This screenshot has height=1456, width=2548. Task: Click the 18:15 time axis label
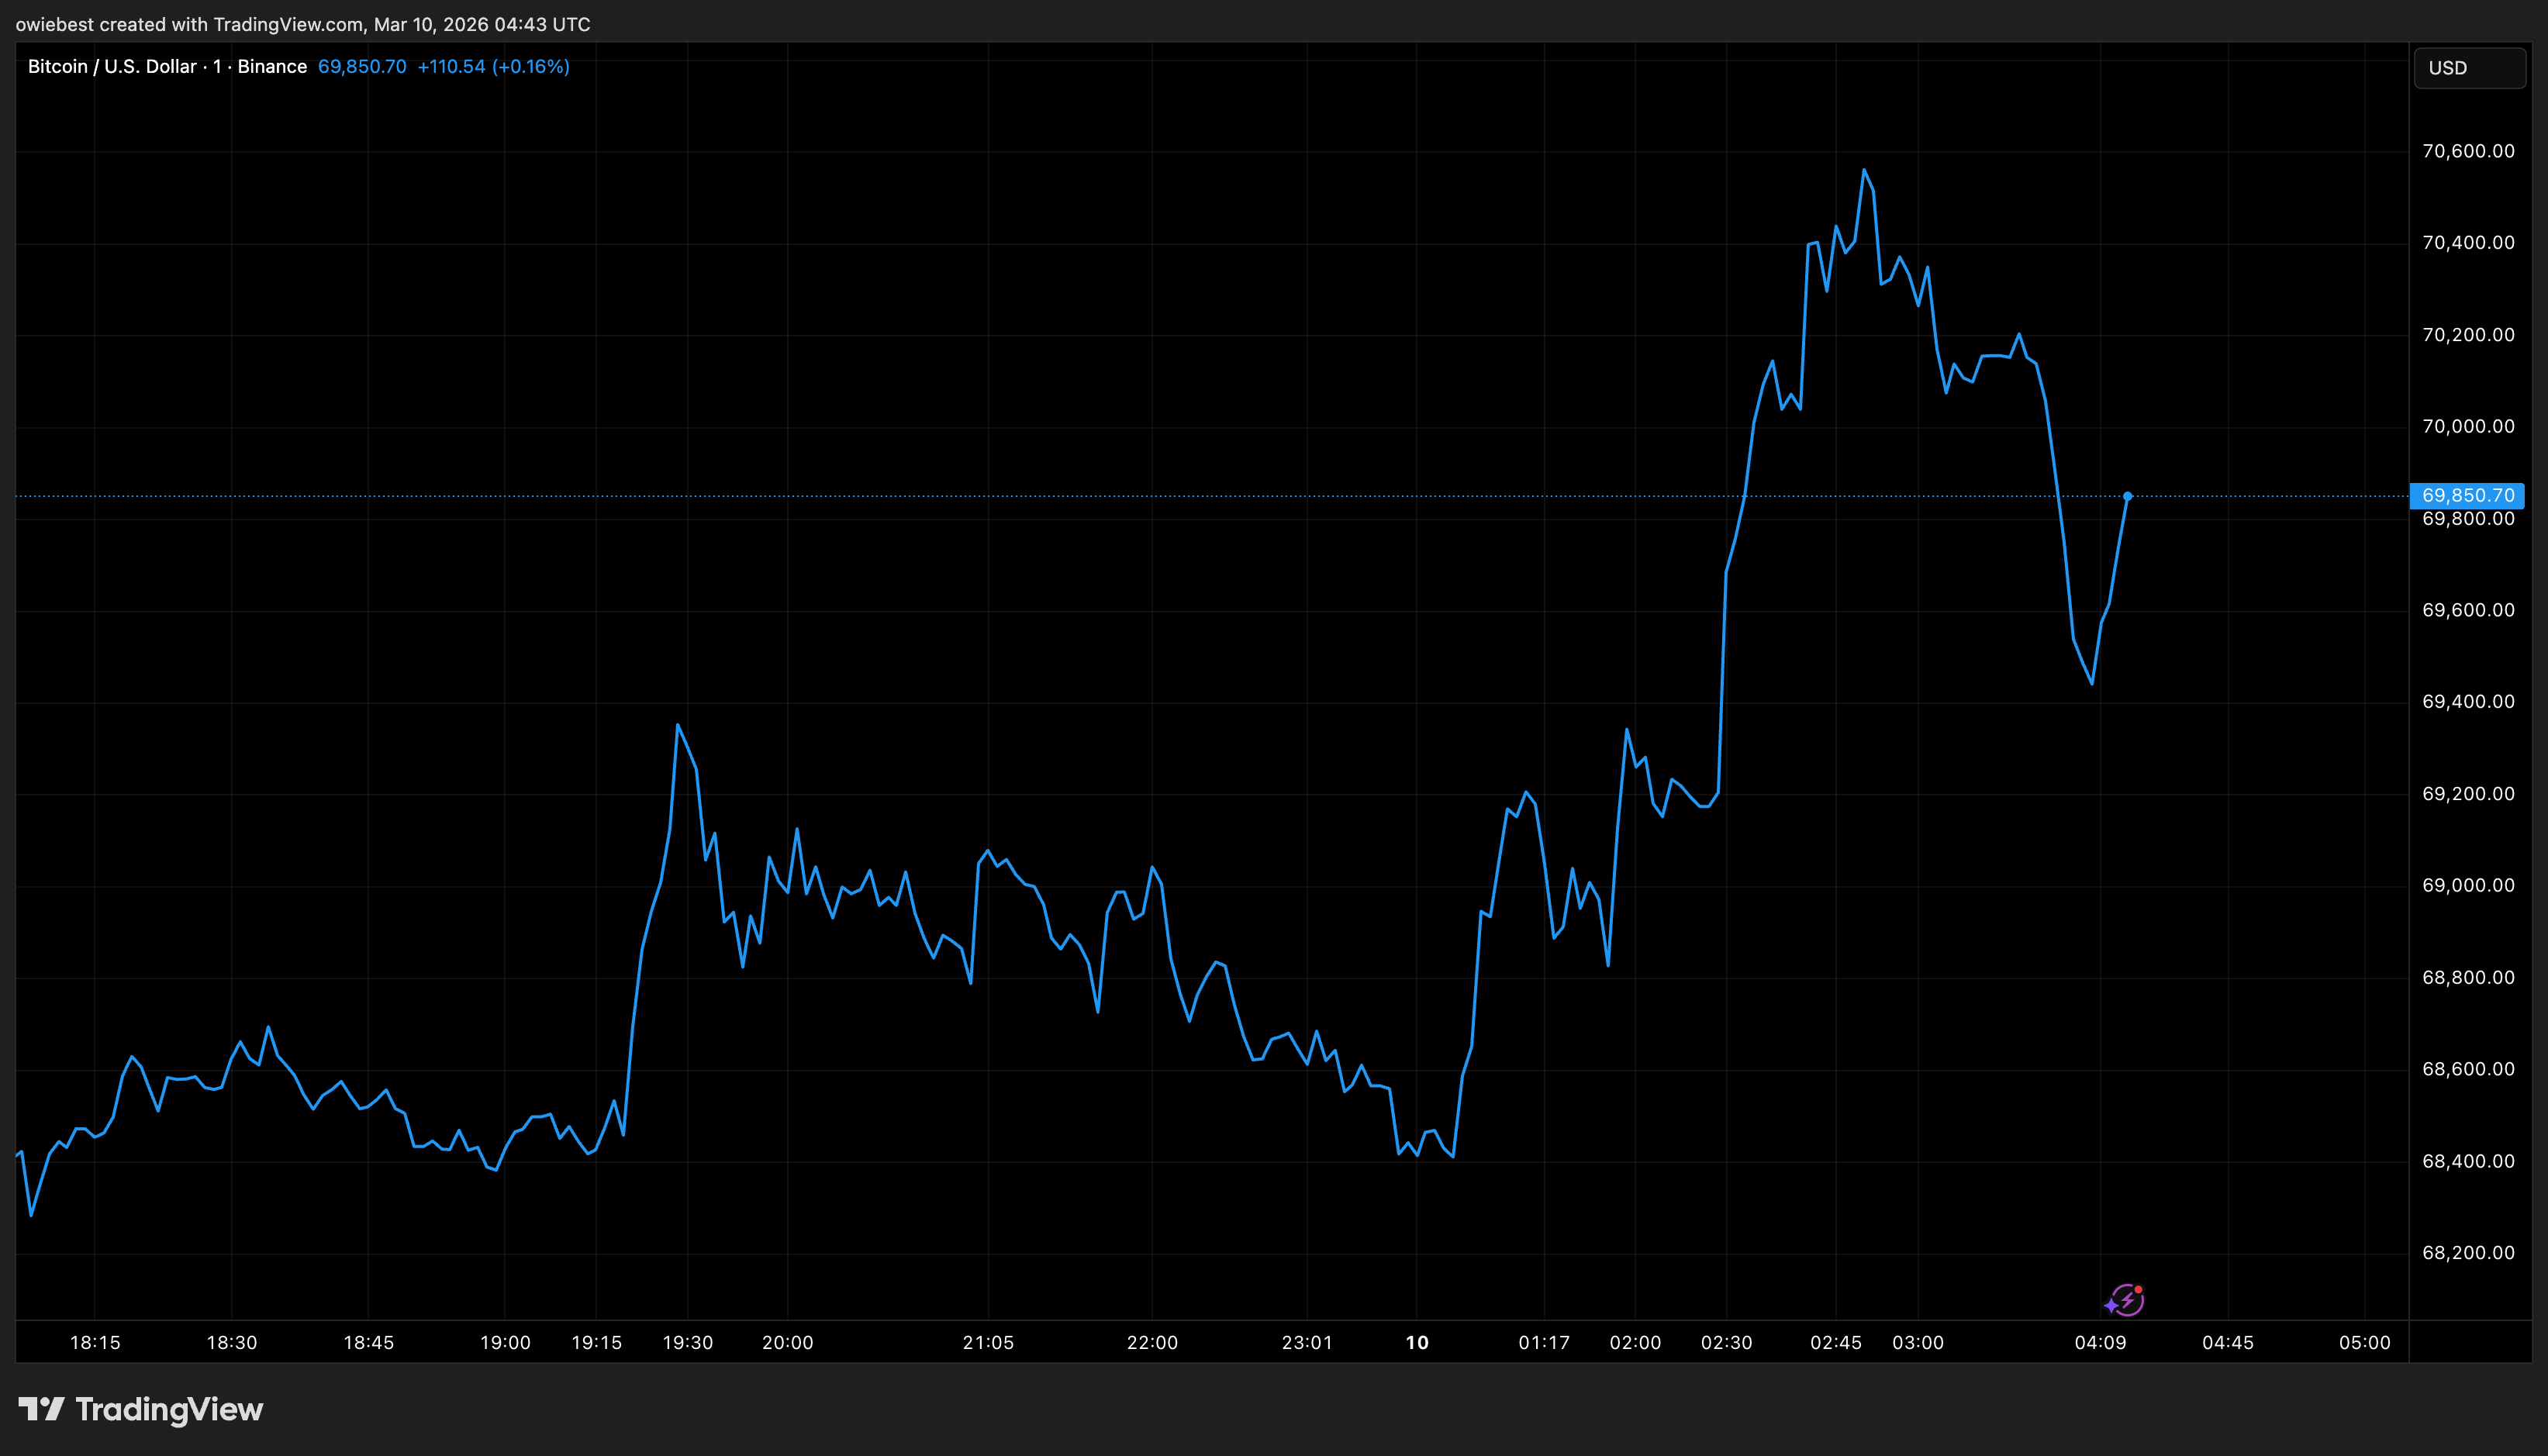[95, 1342]
